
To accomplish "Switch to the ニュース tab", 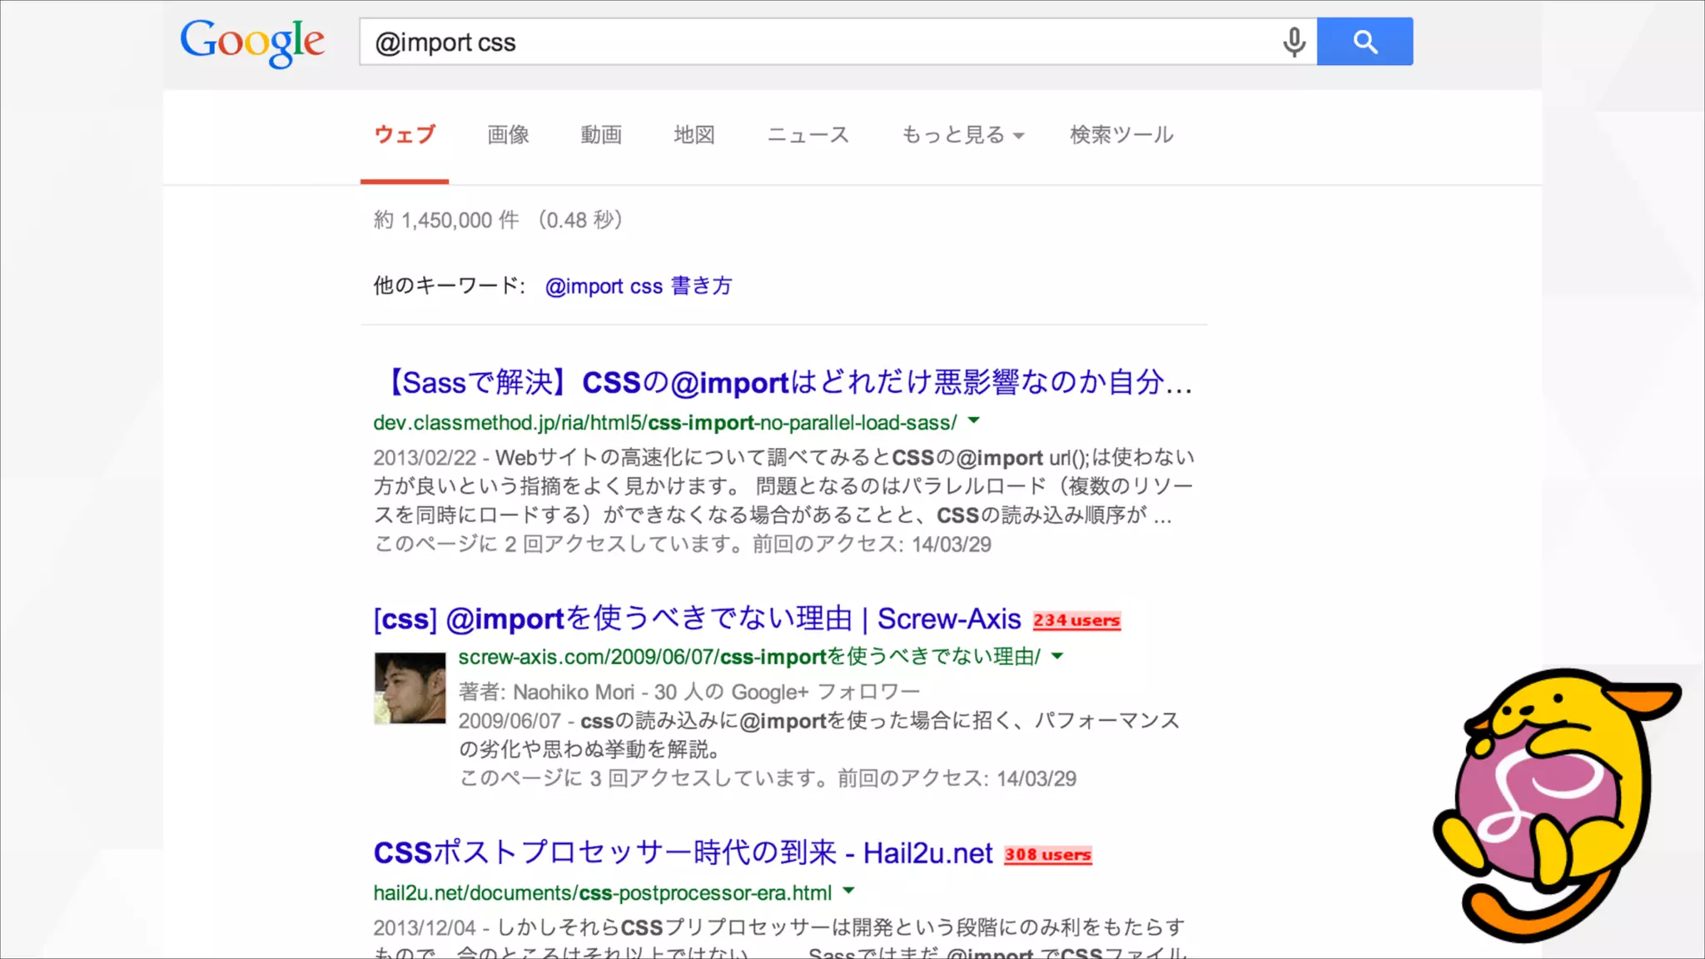I will point(808,135).
